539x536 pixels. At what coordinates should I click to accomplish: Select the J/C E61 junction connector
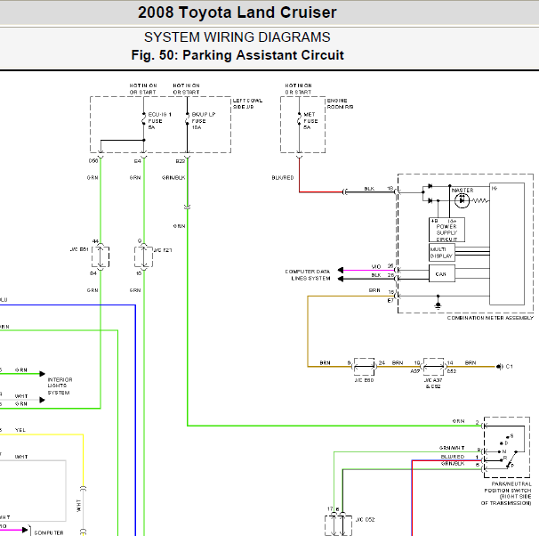[x=101, y=256]
